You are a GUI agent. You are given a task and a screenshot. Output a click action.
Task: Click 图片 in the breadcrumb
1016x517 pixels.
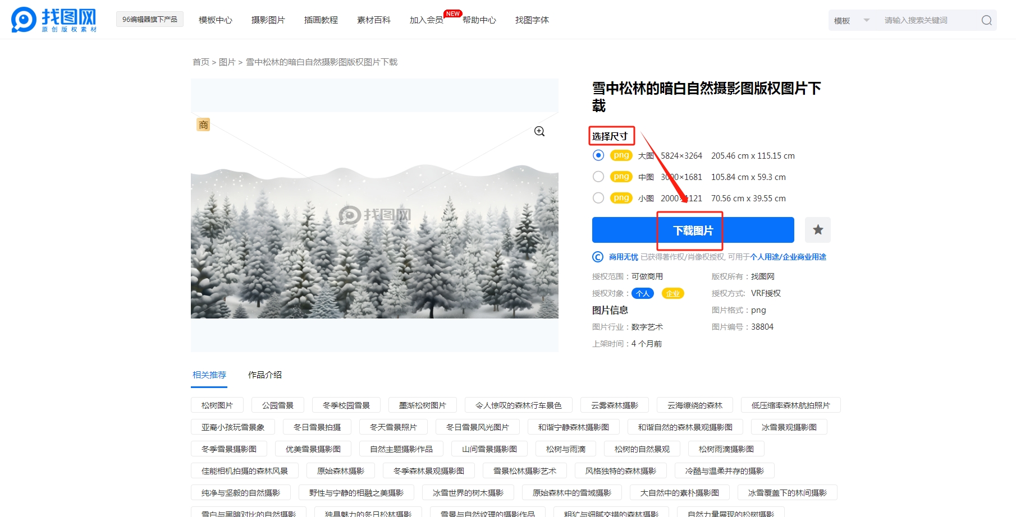click(227, 62)
